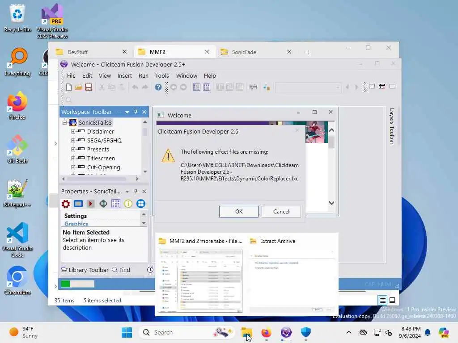Open Windows Security shield in taskbar
This screenshot has width=458, height=343.
[x=306, y=332]
